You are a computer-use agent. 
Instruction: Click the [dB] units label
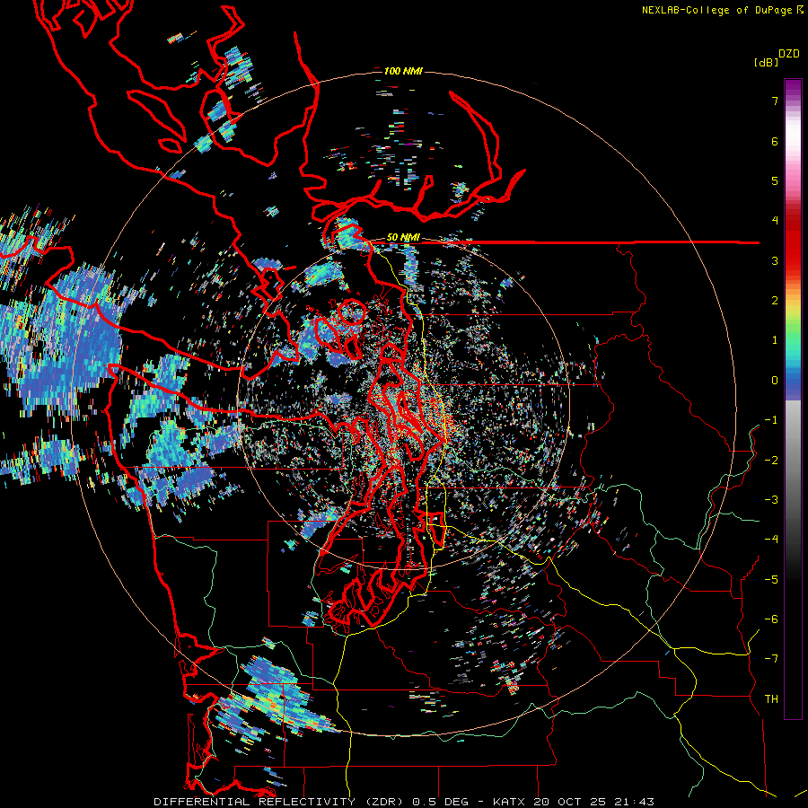(x=767, y=63)
